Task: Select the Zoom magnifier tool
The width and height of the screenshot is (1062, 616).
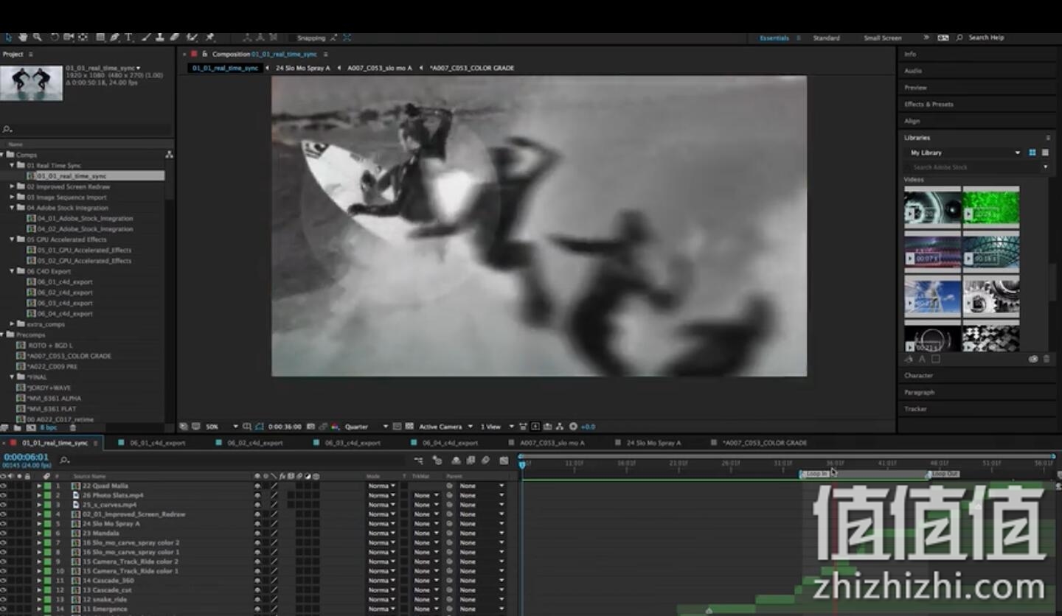Action: [37, 38]
